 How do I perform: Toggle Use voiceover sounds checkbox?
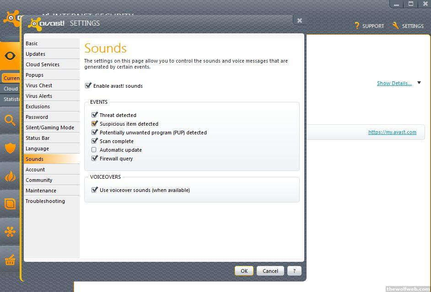[94, 190]
